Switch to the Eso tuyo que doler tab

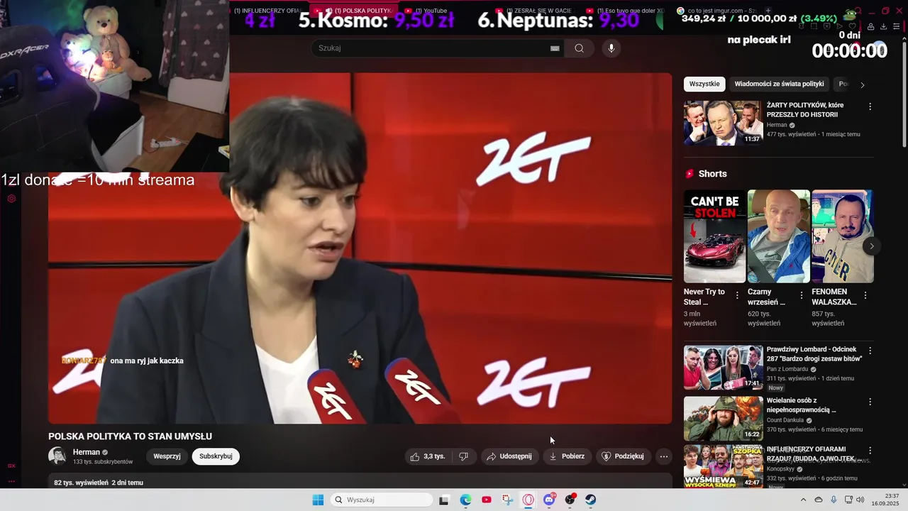pos(624,11)
